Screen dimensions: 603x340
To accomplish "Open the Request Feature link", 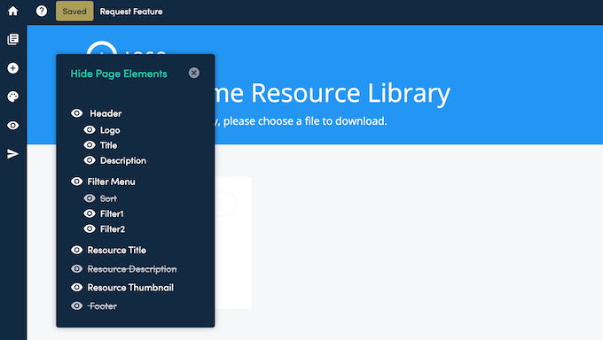I will point(131,12).
